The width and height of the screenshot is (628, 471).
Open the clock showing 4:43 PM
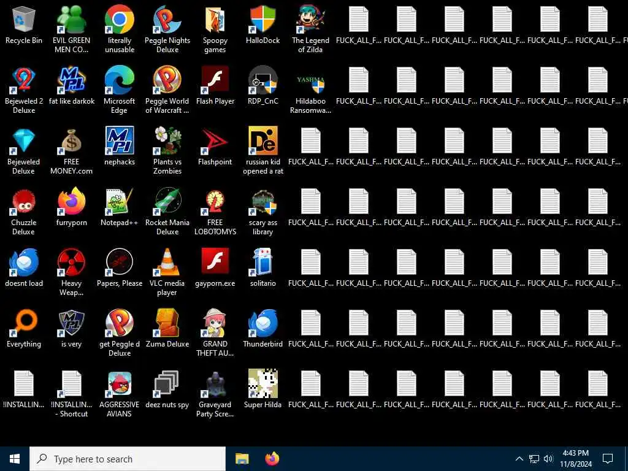(576, 459)
